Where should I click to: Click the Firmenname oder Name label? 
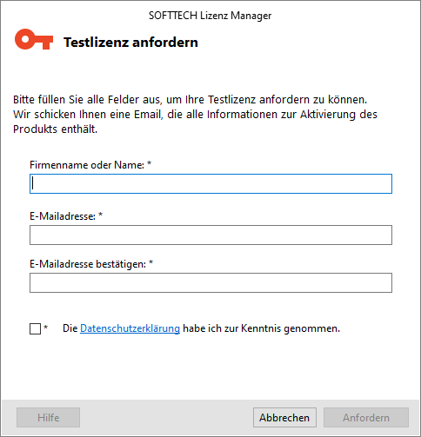pos(87,165)
